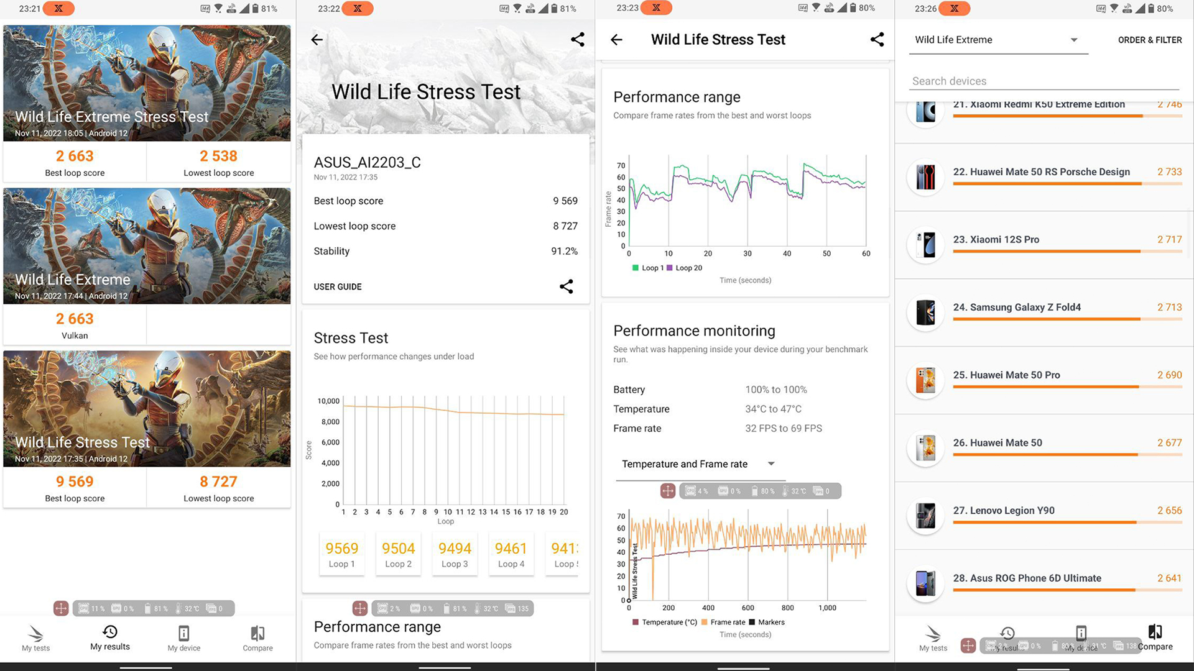Open Wild Life Extreme result card image
Screen dimensions: 1194x671
[x=147, y=245]
